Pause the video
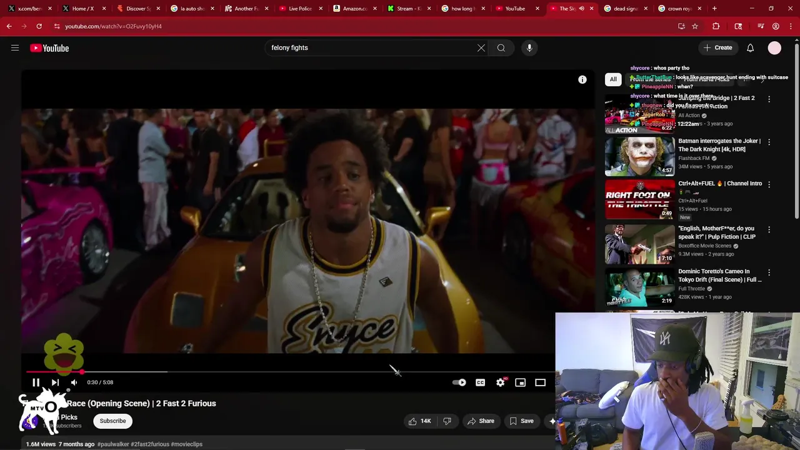The image size is (800, 450). 36,382
